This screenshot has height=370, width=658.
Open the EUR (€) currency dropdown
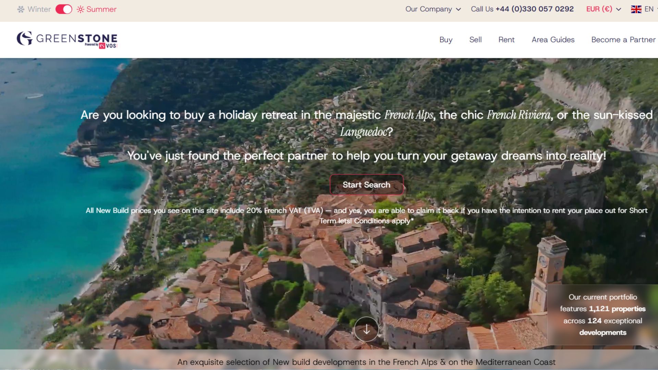[604, 9]
